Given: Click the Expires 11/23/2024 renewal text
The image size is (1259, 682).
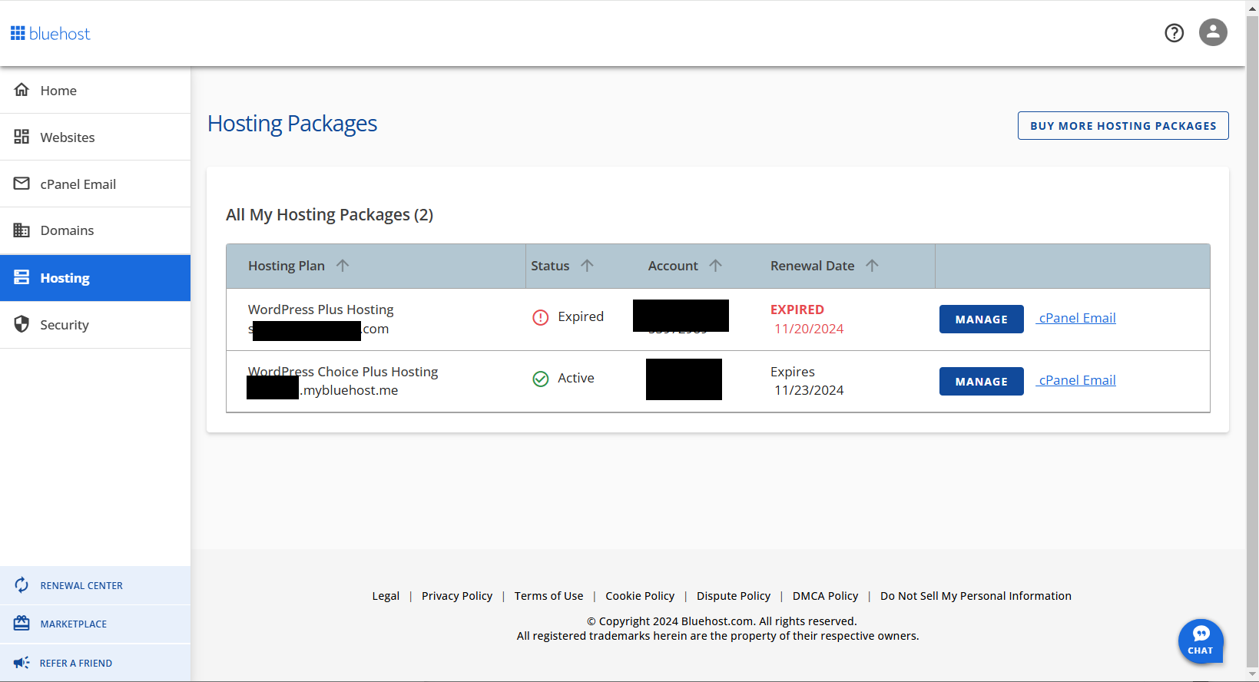Looking at the screenshot, I should click(x=807, y=381).
